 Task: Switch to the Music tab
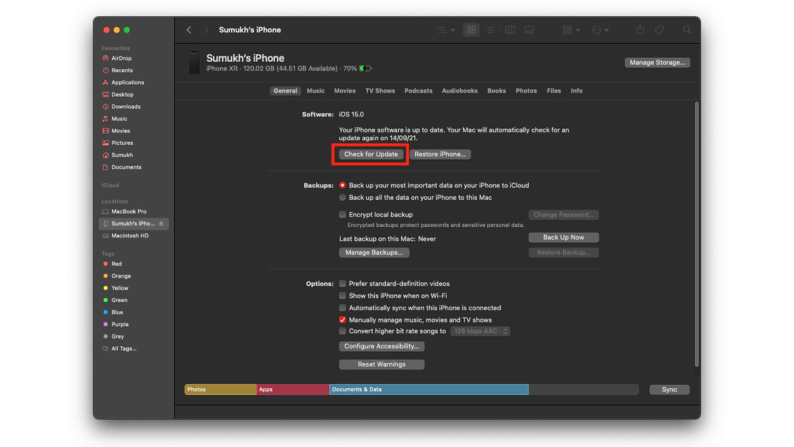pyautogui.click(x=316, y=91)
